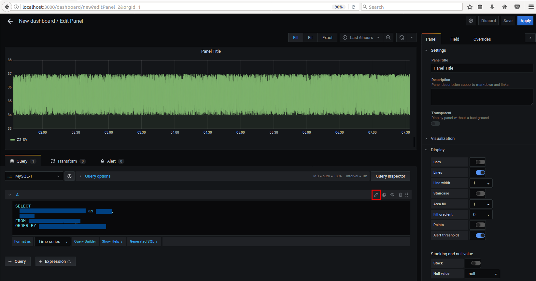Open MySQL-1 data source selector
Image resolution: width=536 pixels, height=281 pixels.
coord(34,176)
